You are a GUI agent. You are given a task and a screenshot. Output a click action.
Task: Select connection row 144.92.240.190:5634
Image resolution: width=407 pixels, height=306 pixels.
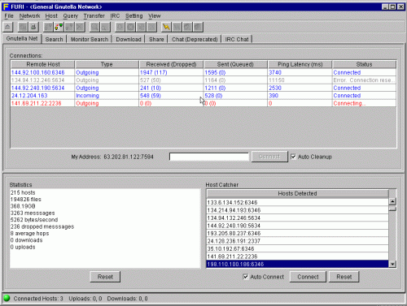[203, 88]
